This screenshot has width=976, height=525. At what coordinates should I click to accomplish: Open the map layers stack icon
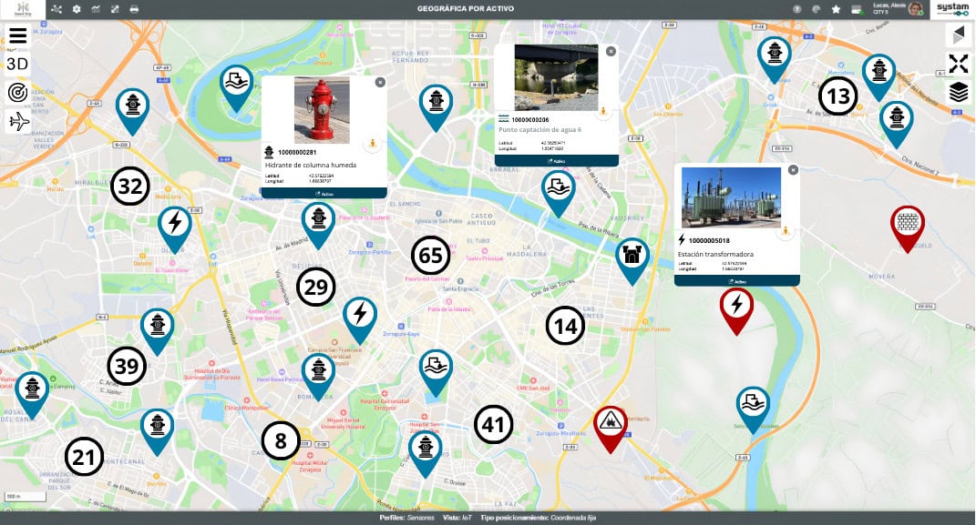959,92
